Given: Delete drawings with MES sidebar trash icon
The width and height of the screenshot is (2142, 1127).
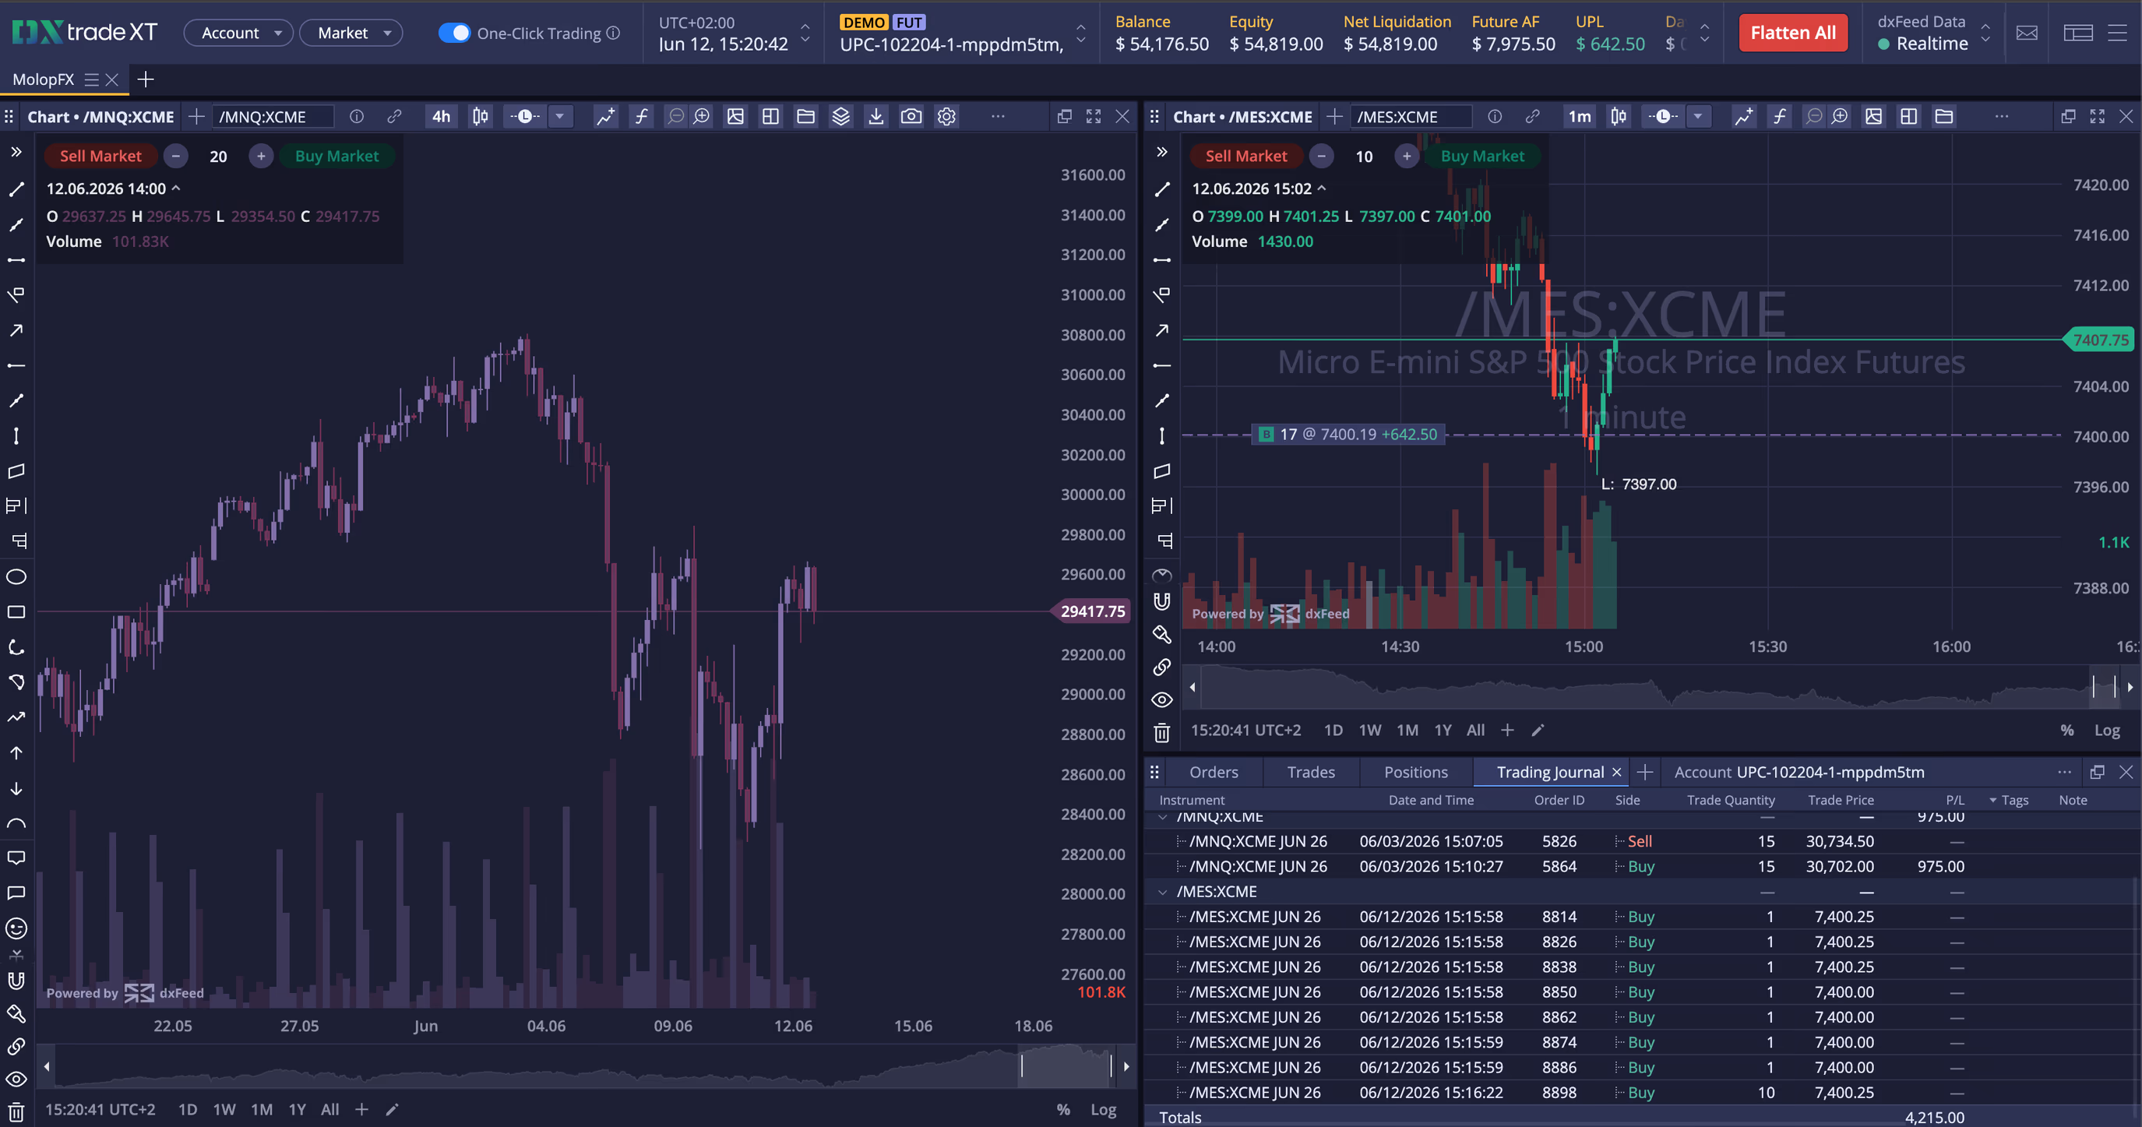Looking at the screenshot, I should 1161,733.
